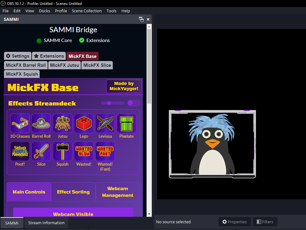The height and width of the screenshot is (230, 306).
Task: Switch to MickFX Slice tab
Action: pyautogui.click(x=97, y=65)
